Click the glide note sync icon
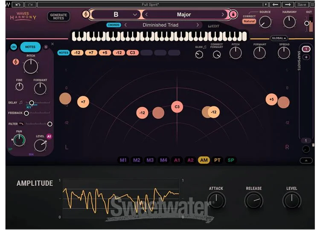 pyautogui.click(x=205, y=47)
